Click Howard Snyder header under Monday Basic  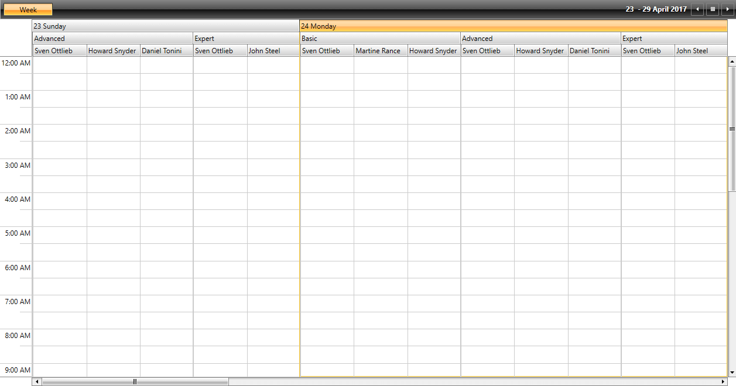(x=433, y=50)
